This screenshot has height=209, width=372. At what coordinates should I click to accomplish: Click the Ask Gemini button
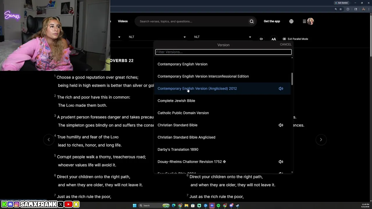click(341, 3)
